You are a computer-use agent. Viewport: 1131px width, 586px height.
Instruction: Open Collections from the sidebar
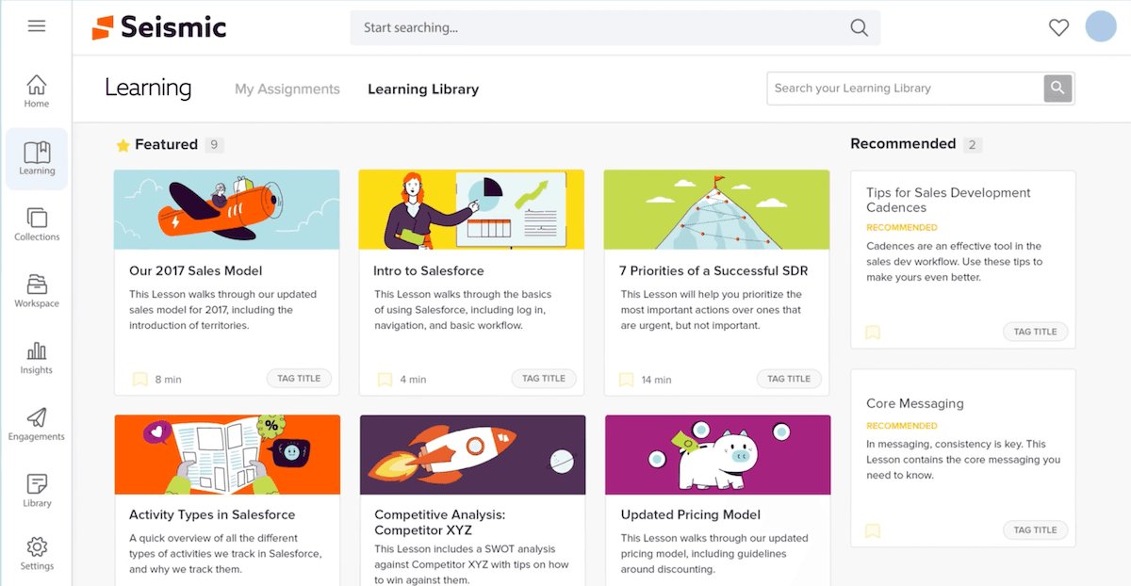pos(37,225)
